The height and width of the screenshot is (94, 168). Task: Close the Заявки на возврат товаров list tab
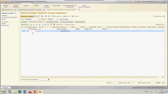point(44,10)
